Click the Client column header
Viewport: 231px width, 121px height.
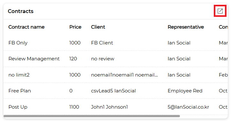click(x=98, y=27)
